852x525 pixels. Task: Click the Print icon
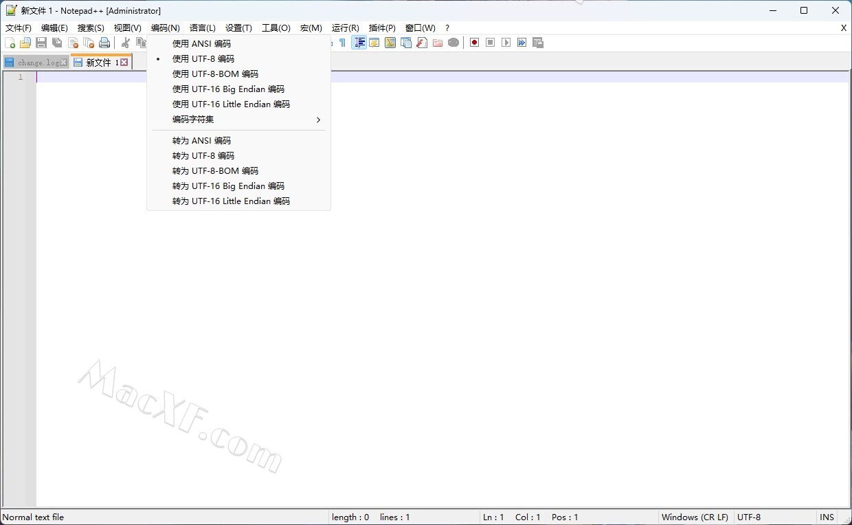click(104, 43)
